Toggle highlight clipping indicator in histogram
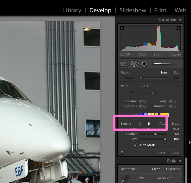The height and width of the screenshot is (183, 191). click(178, 28)
